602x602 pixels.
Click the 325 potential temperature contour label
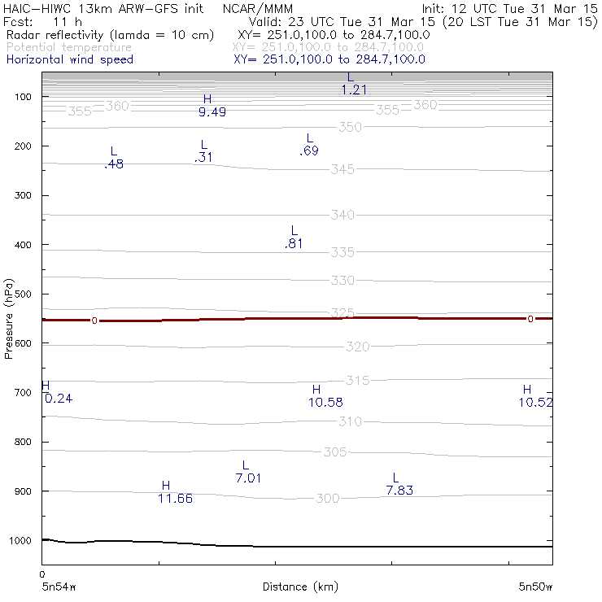point(342,312)
